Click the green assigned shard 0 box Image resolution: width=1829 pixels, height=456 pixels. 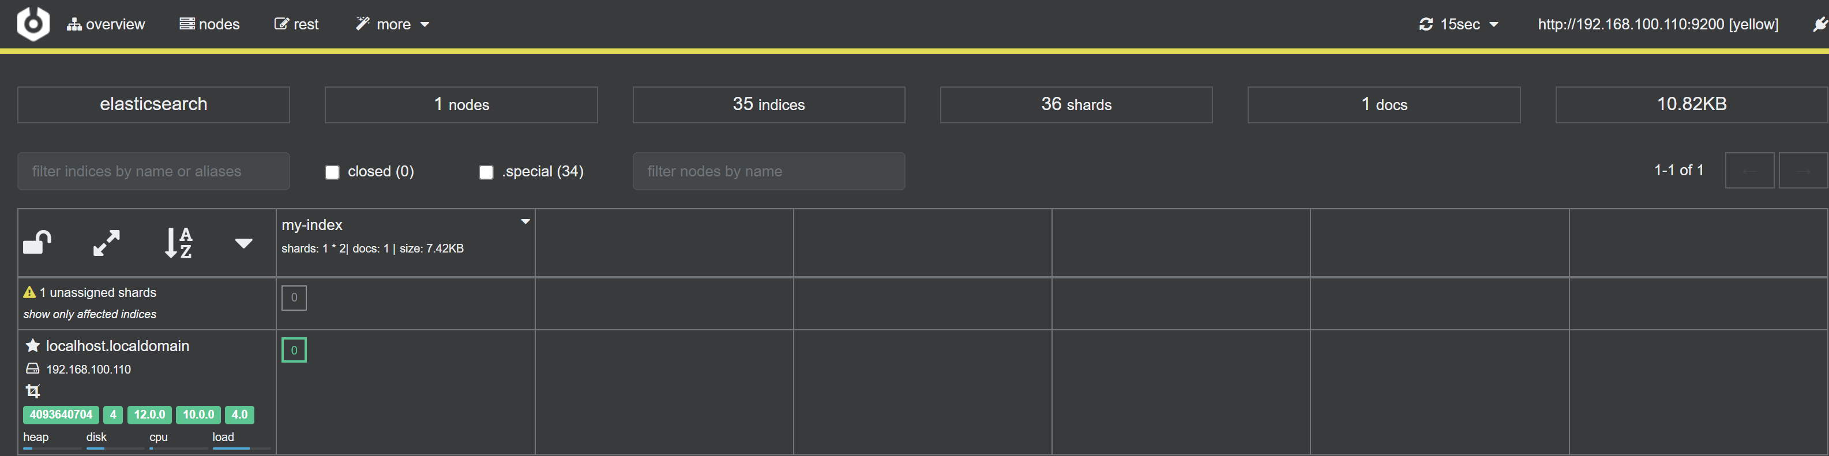(x=294, y=351)
